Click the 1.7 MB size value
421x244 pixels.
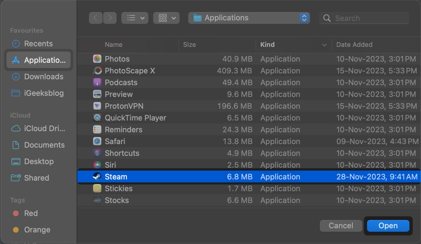[x=240, y=189]
